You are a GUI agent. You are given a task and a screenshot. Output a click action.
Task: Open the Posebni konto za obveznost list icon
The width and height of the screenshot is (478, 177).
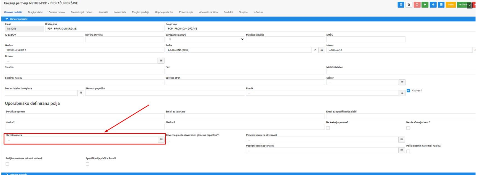pos(402,140)
